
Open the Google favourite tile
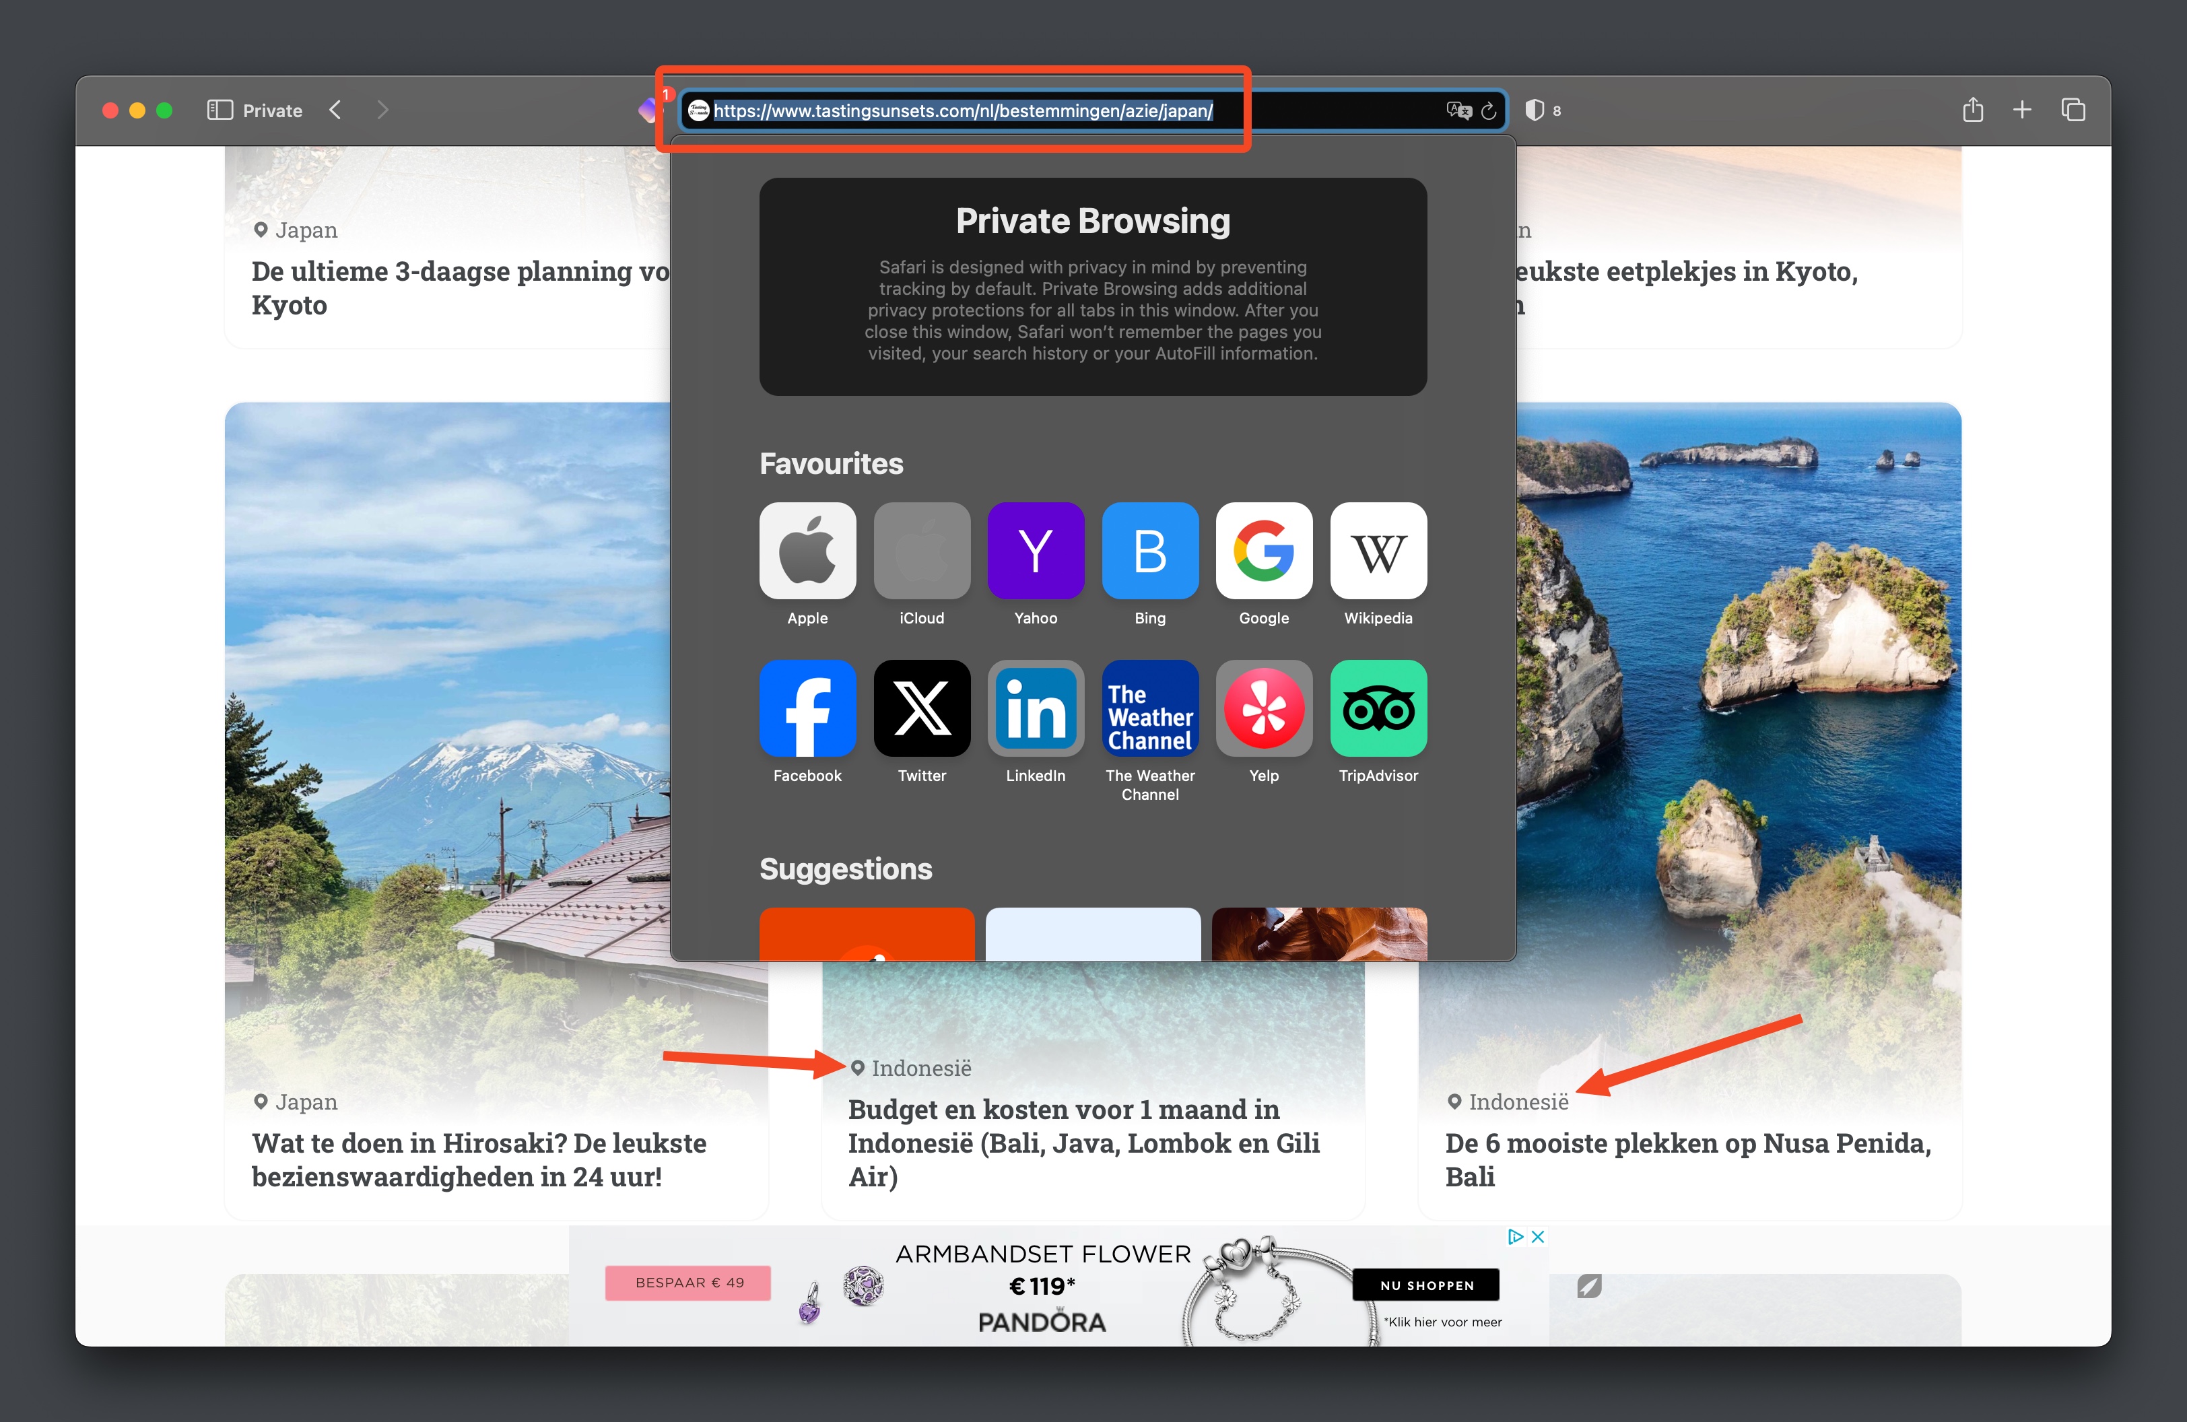[x=1263, y=550]
